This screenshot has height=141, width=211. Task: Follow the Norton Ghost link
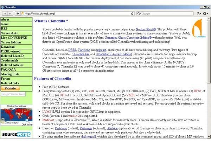pos(146,29)
